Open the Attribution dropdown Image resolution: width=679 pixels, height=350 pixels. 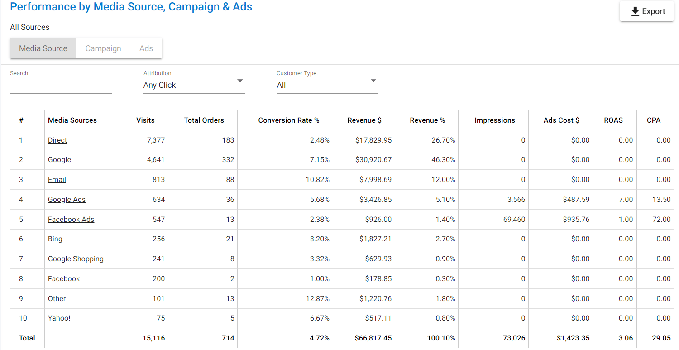pyautogui.click(x=194, y=85)
